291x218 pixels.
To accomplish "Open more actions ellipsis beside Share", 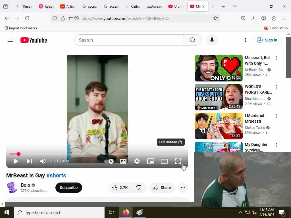I will coord(183,188).
